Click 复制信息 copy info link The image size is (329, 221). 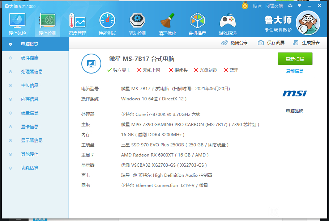pyautogui.click(x=295, y=71)
